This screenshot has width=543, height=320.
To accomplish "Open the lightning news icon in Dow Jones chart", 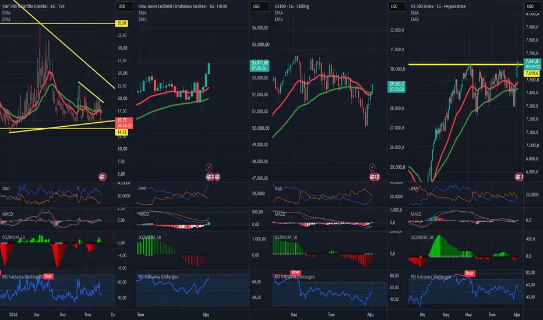I will click(209, 168).
